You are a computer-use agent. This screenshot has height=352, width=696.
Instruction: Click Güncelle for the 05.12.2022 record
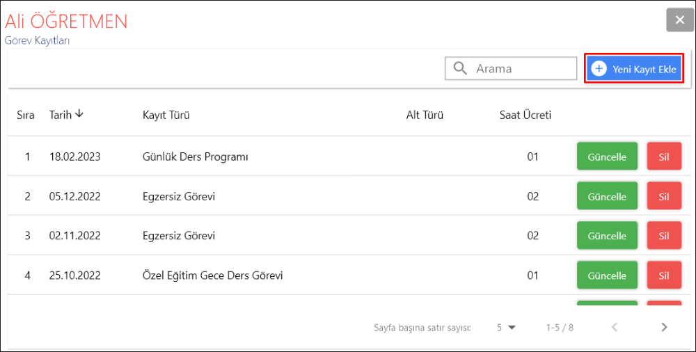click(x=607, y=196)
